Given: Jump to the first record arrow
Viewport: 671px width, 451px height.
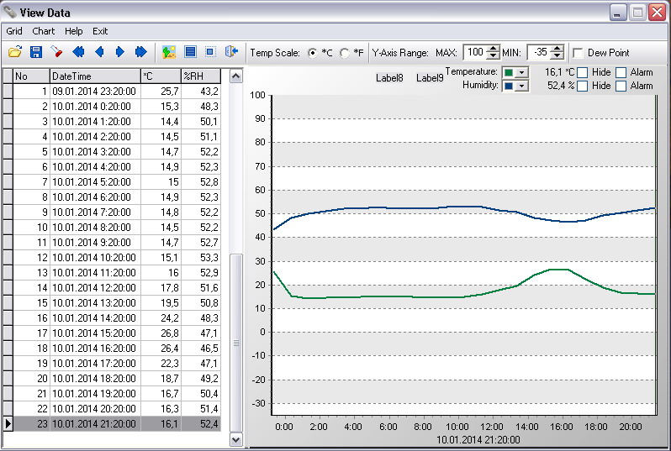Looking at the screenshot, I should tap(78, 52).
